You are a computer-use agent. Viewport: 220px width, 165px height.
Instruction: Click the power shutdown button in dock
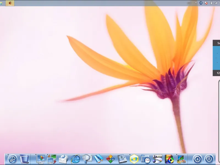tap(209, 159)
